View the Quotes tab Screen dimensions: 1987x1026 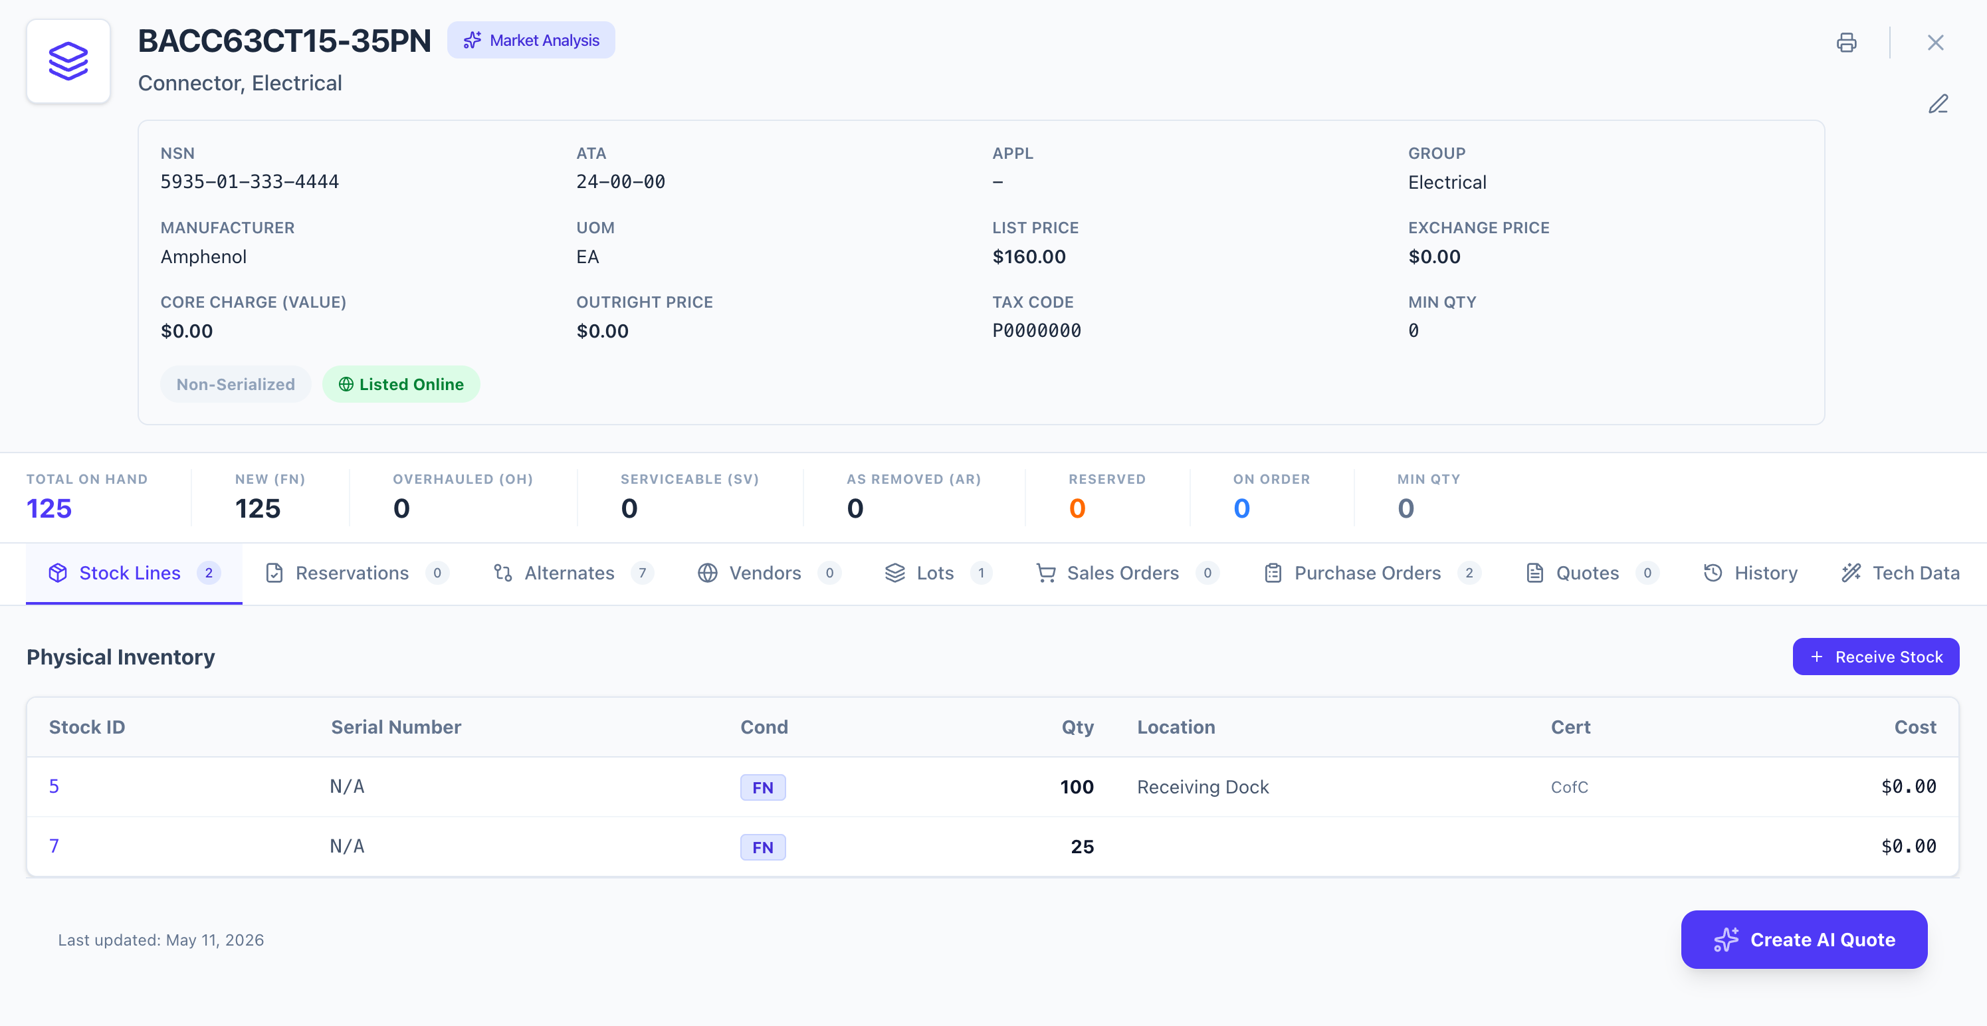1592,573
